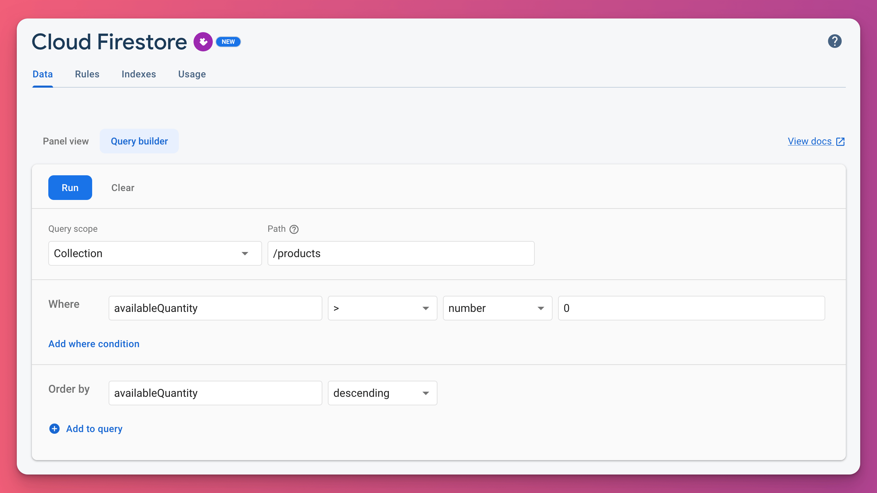Screen dimensions: 877x493
Task: Click the Where value input showing 0
Action: 691,308
